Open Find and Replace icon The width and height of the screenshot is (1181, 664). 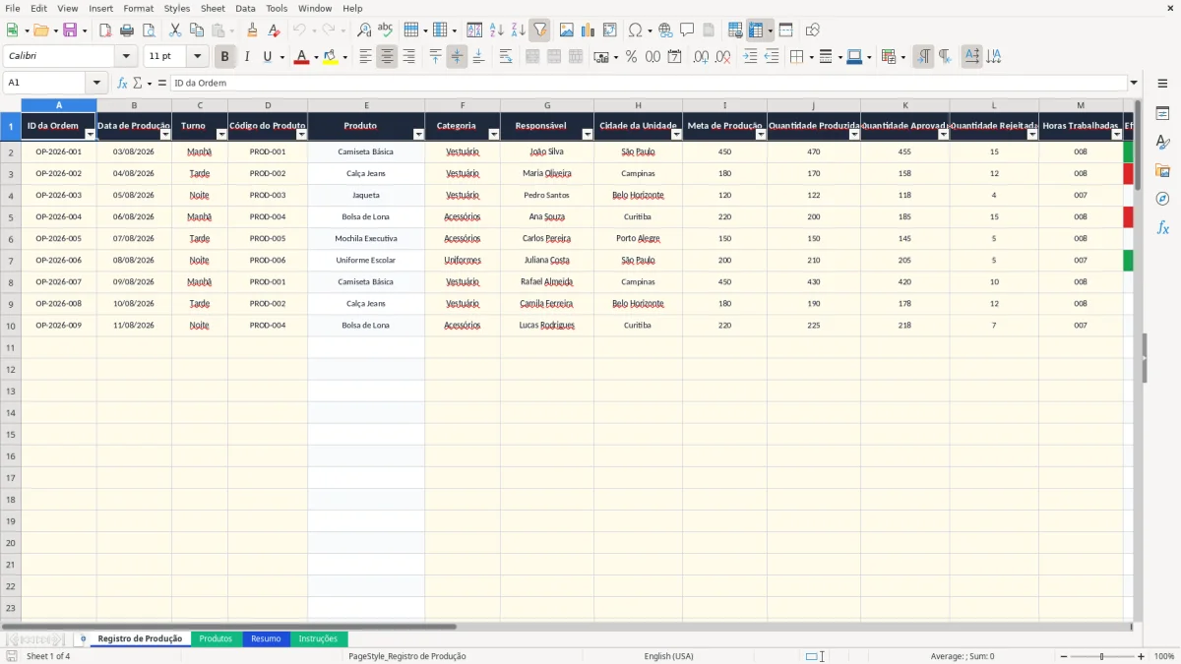[364, 30]
